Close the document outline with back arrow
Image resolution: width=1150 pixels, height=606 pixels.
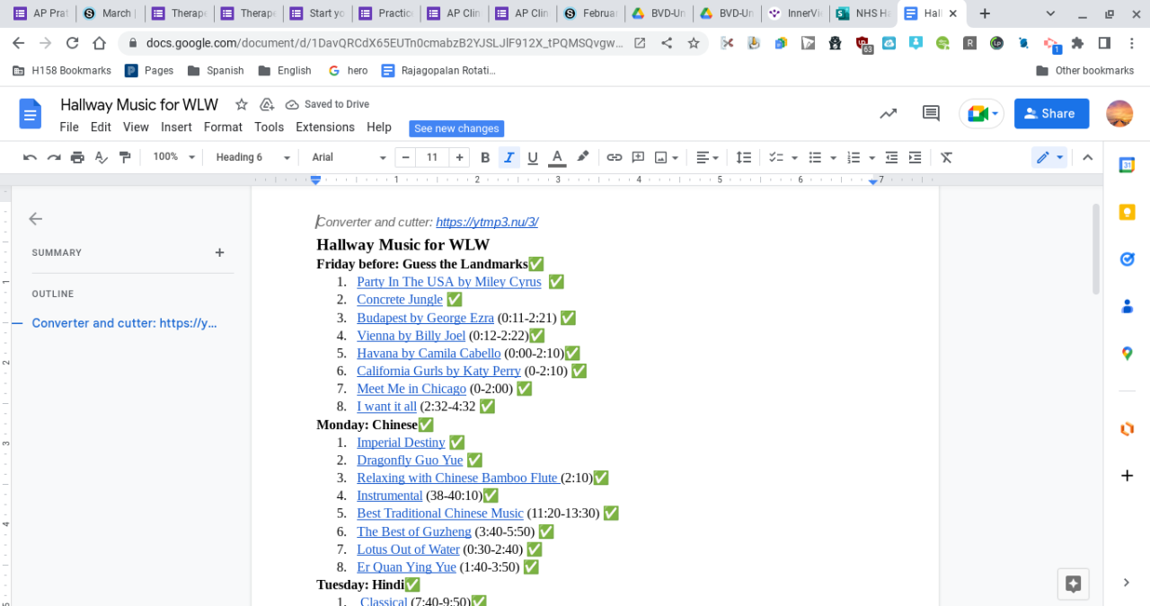click(35, 219)
